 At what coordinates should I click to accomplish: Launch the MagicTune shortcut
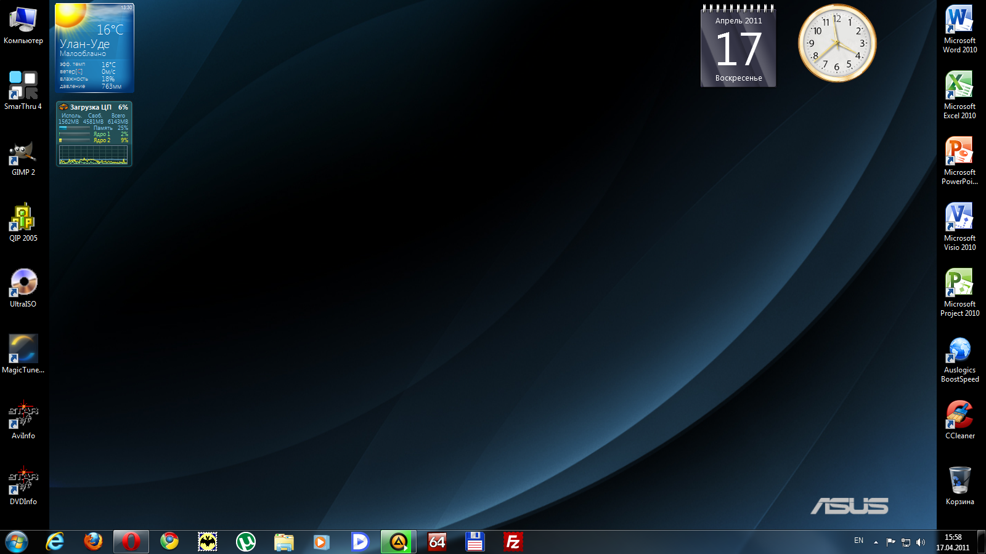(x=23, y=354)
